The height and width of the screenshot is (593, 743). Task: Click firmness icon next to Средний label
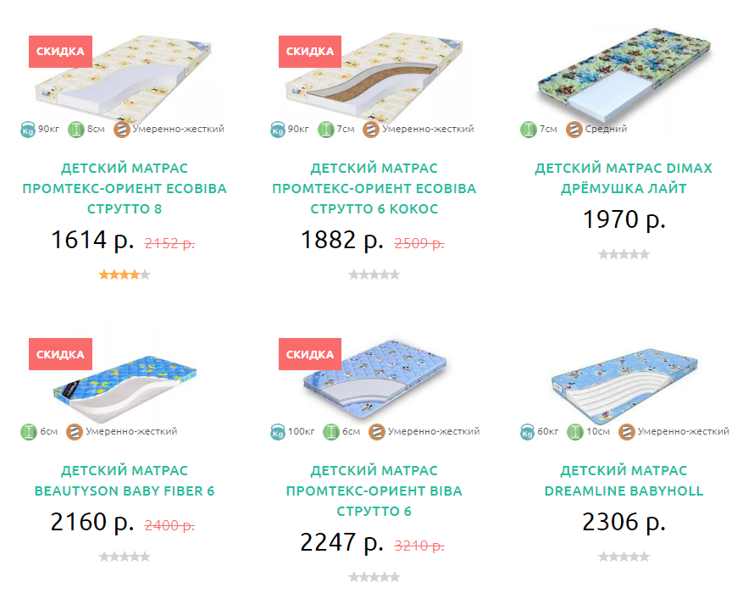[x=574, y=130]
